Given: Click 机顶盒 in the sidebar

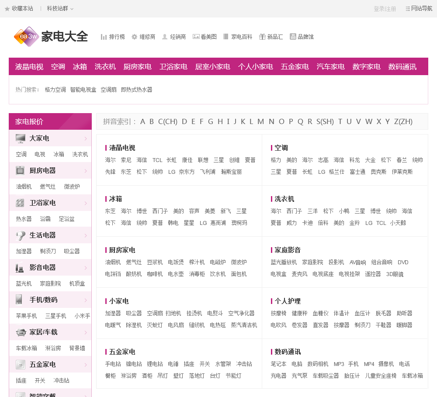Looking at the screenshot, I should (x=77, y=283).
